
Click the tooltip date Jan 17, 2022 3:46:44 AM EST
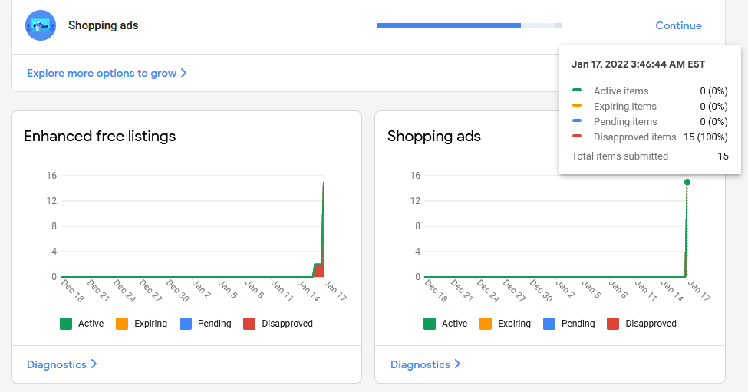(638, 64)
